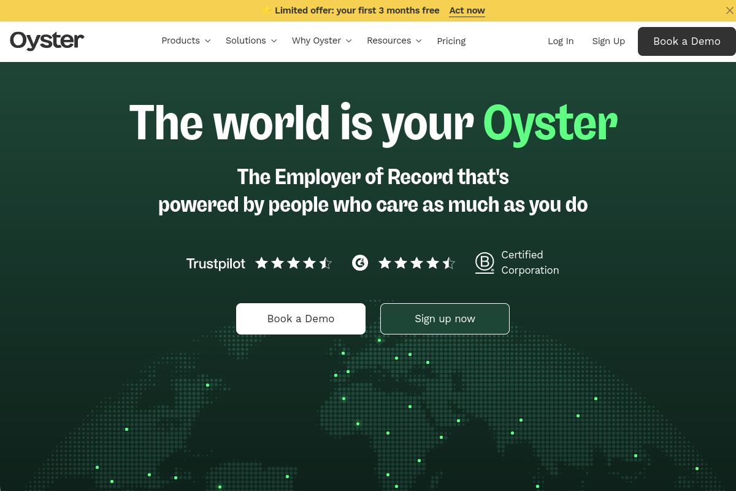Expand the Solutions chevron arrow
The image size is (736, 491).
(274, 41)
